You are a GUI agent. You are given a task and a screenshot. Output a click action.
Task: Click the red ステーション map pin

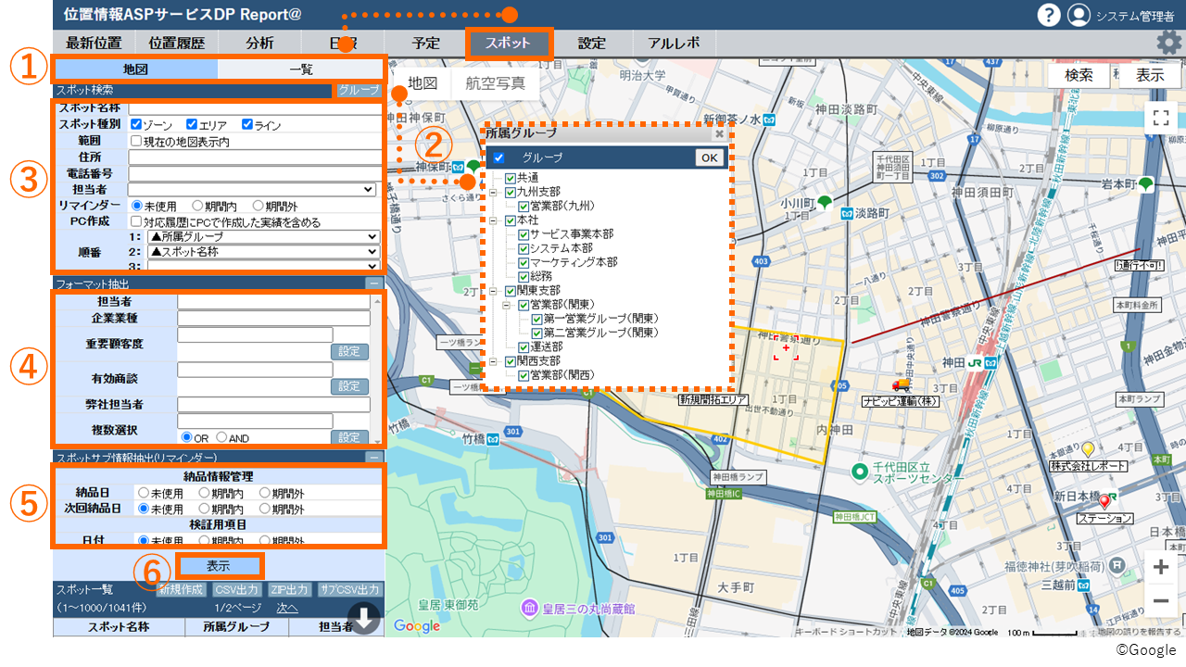pos(1104,503)
